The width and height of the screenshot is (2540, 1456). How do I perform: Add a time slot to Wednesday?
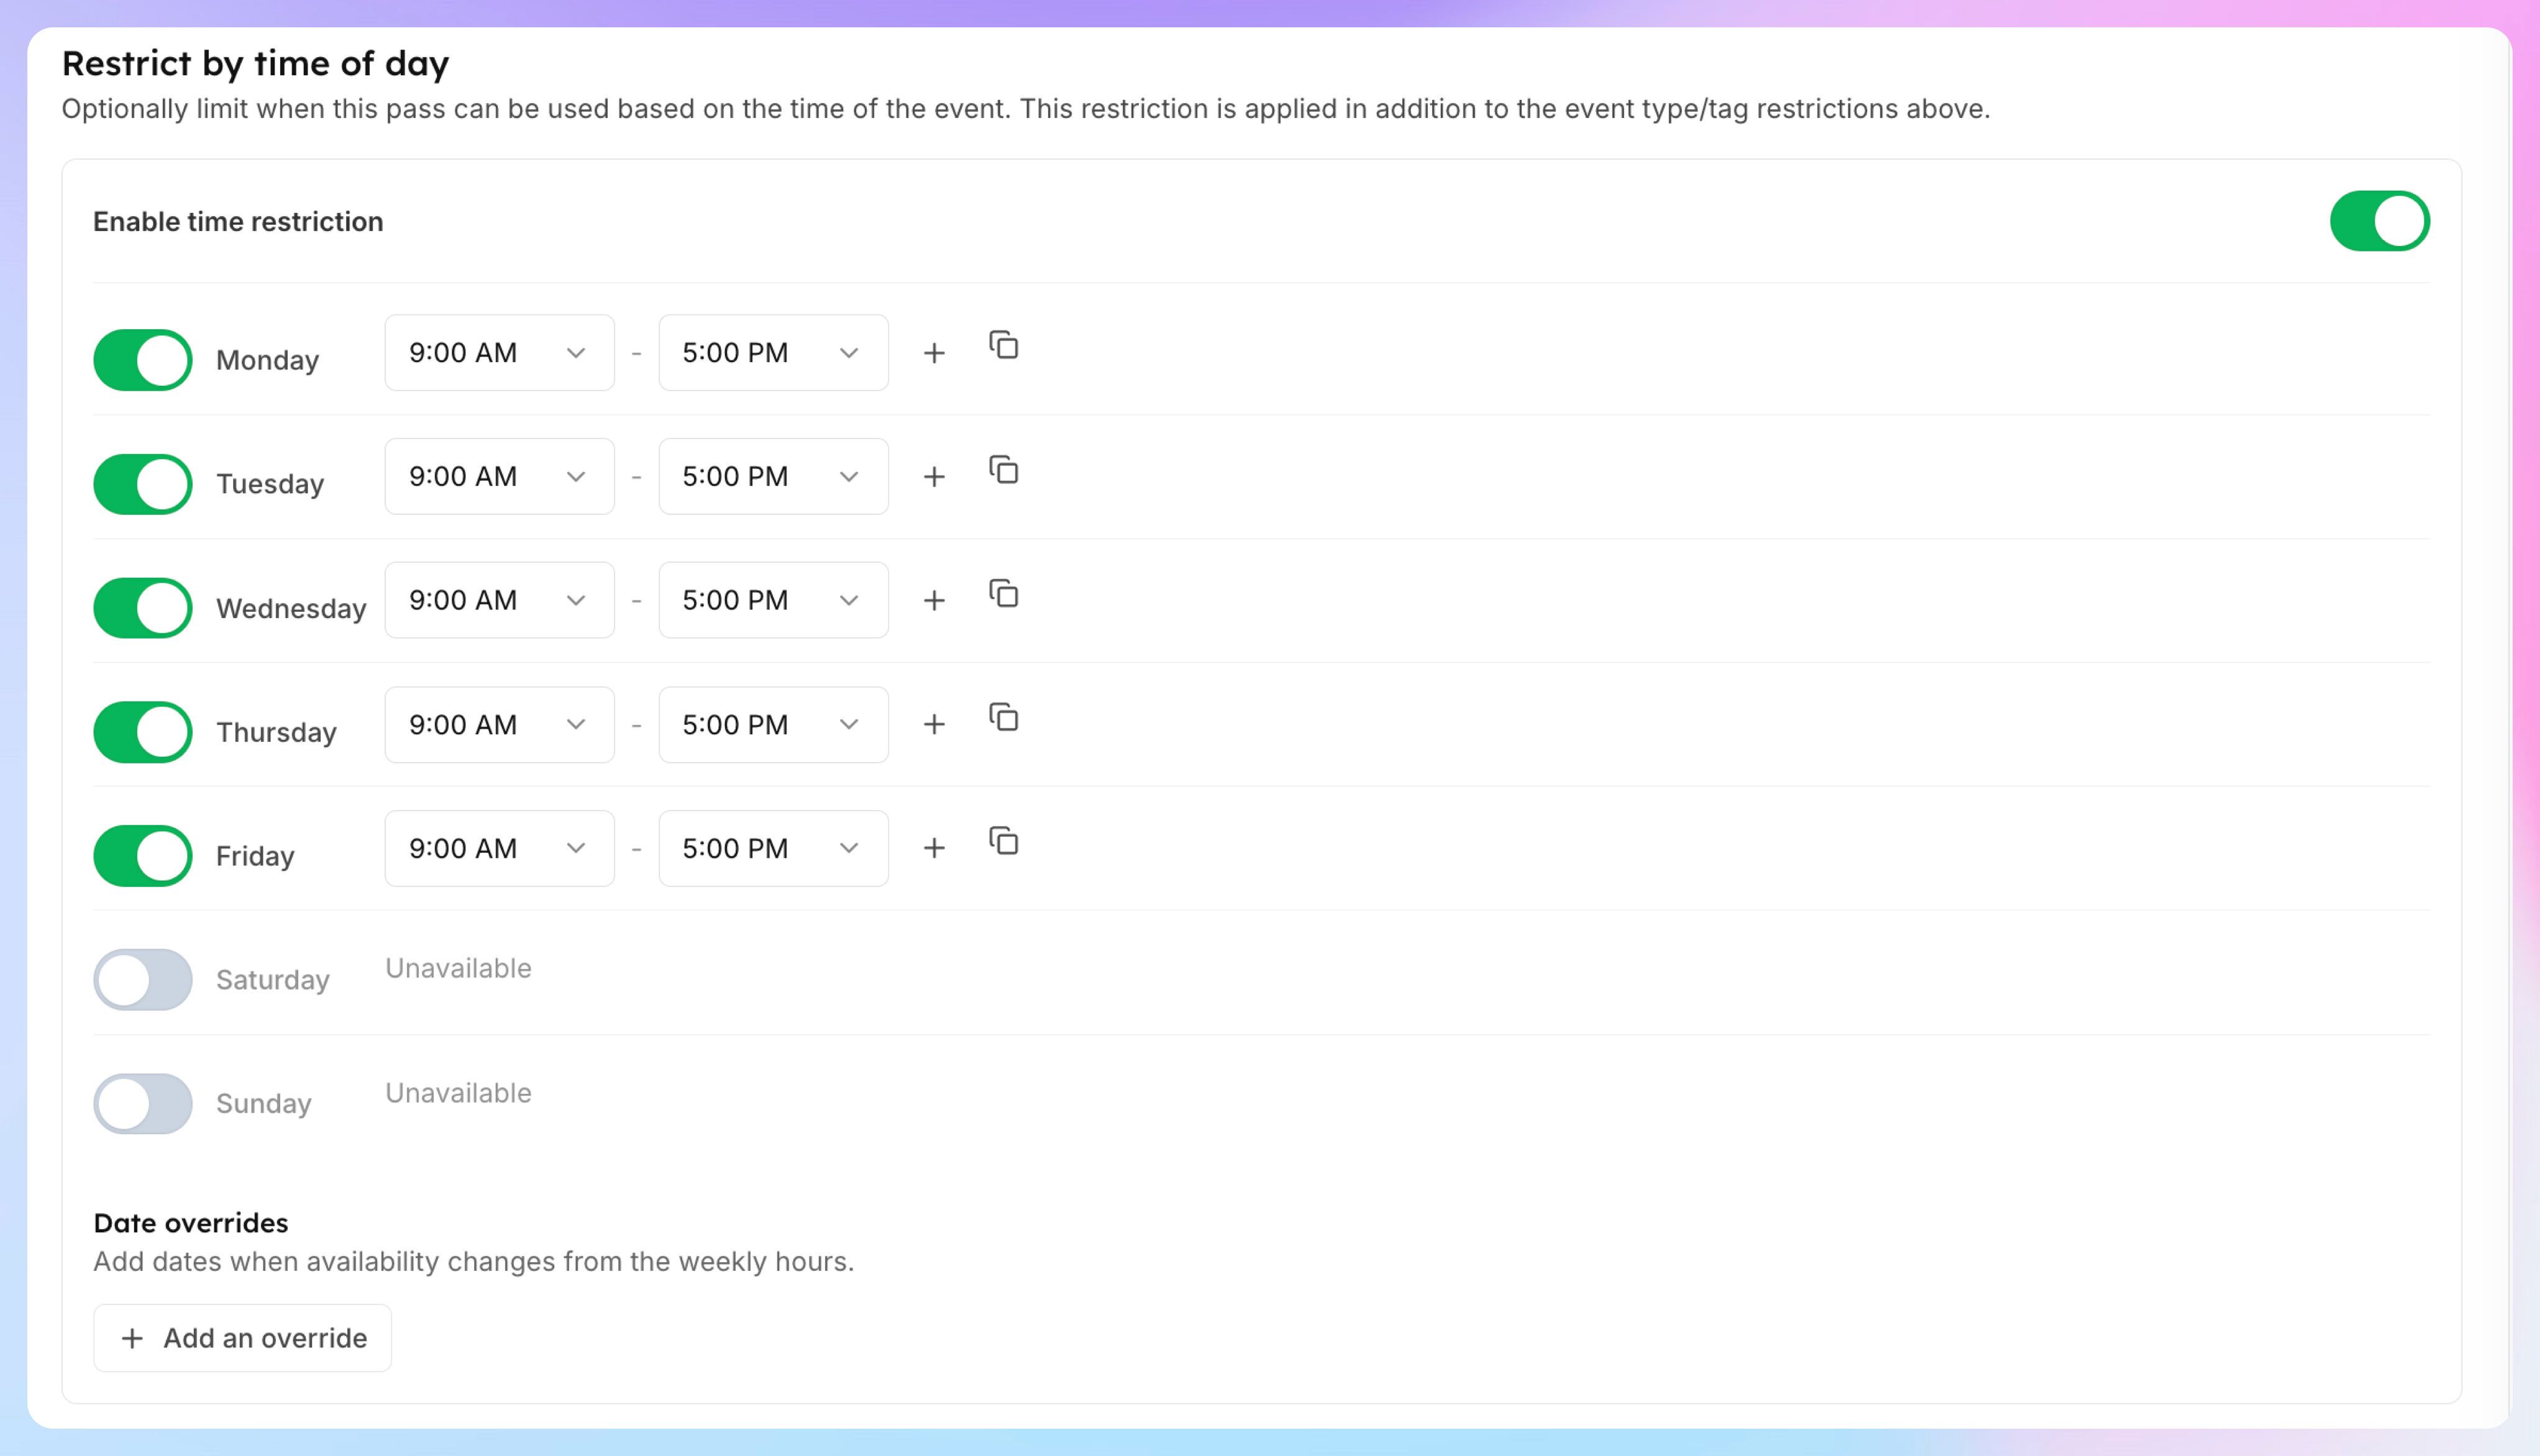click(933, 601)
